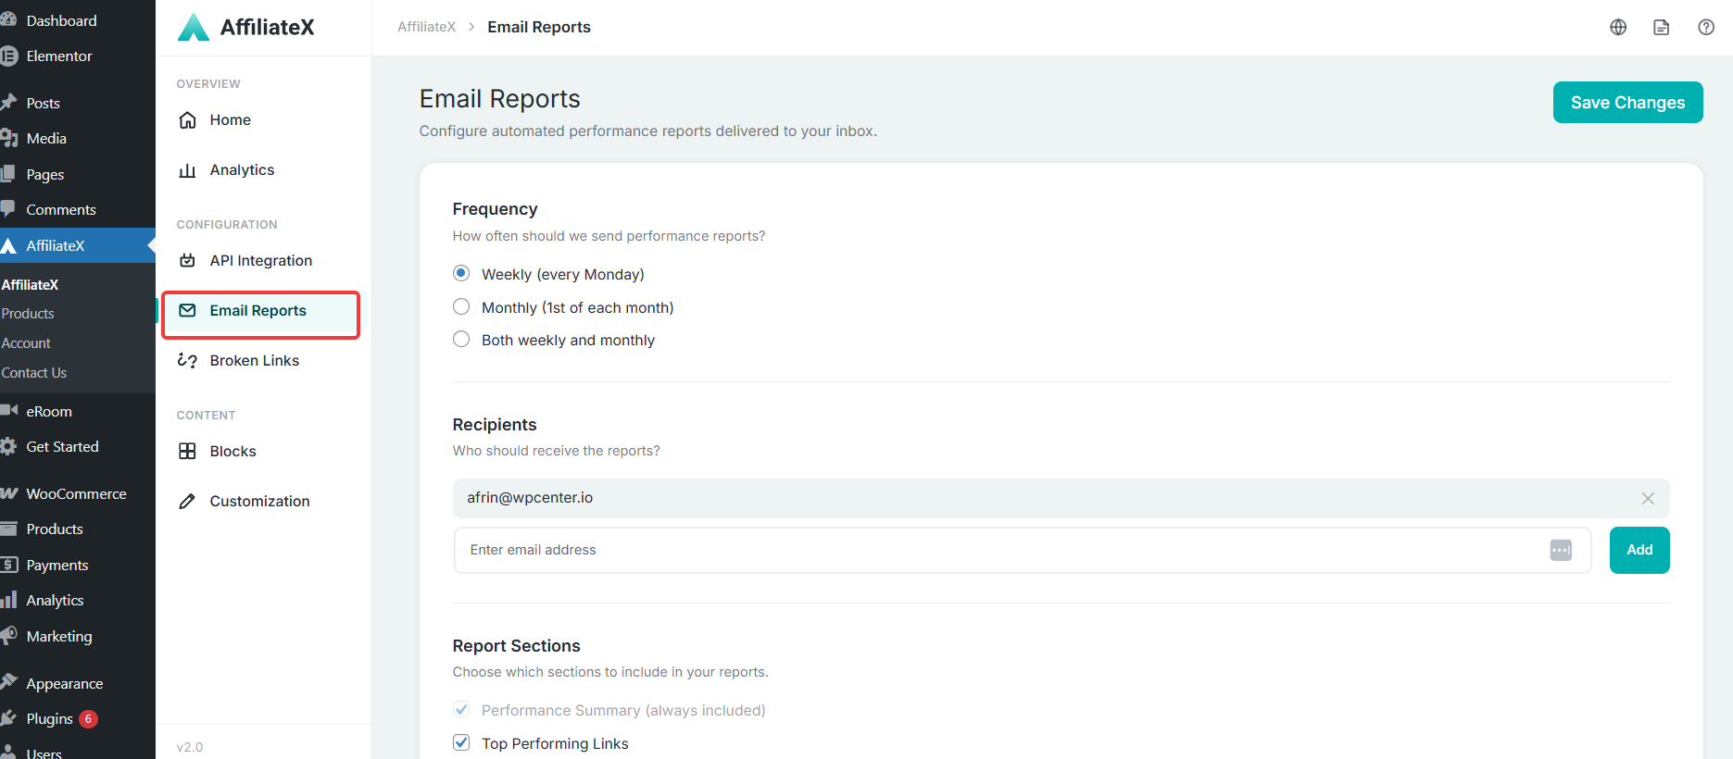Click the Media icon in WordPress menu
Image resolution: width=1733 pixels, height=759 pixels.
coord(9,138)
